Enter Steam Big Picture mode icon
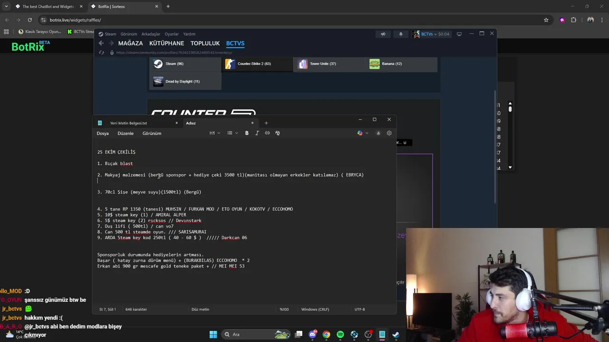Image resolution: width=609 pixels, height=342 pixels. 459,34
